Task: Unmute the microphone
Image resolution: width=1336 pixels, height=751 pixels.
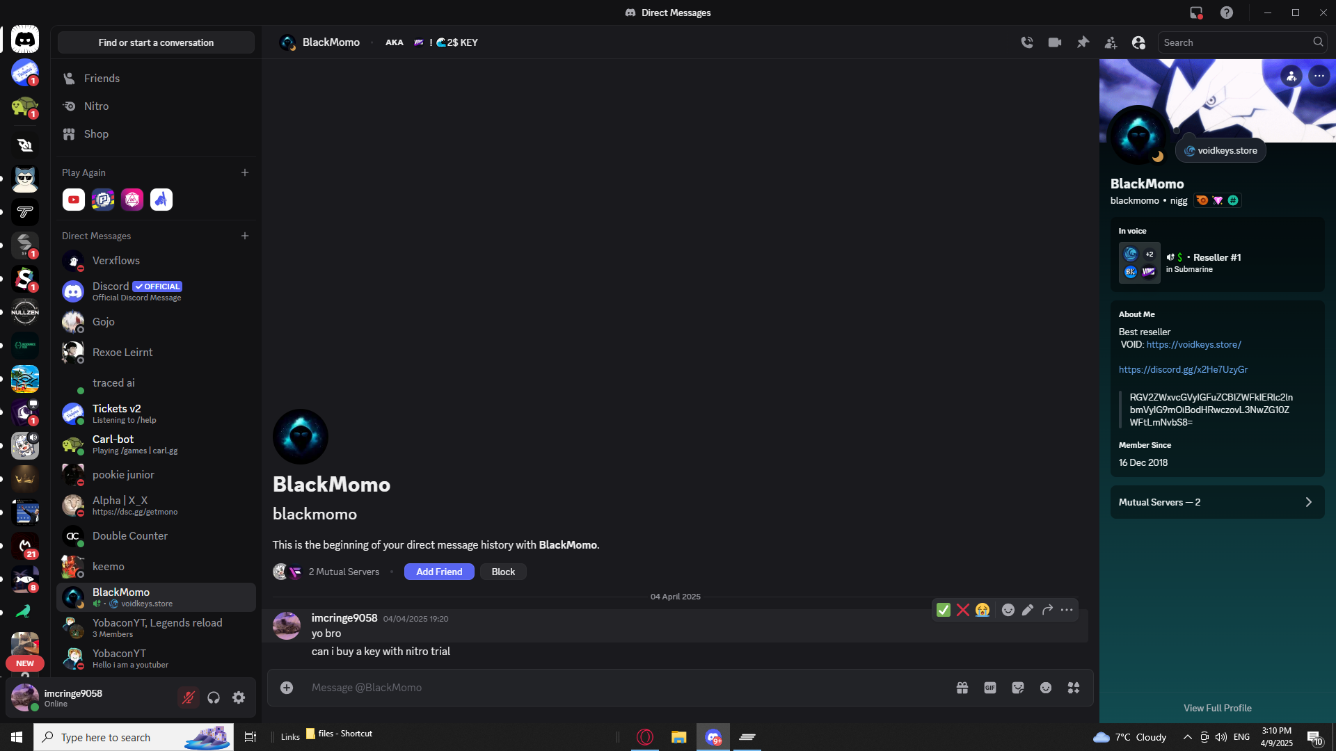Action: [188, 697]
